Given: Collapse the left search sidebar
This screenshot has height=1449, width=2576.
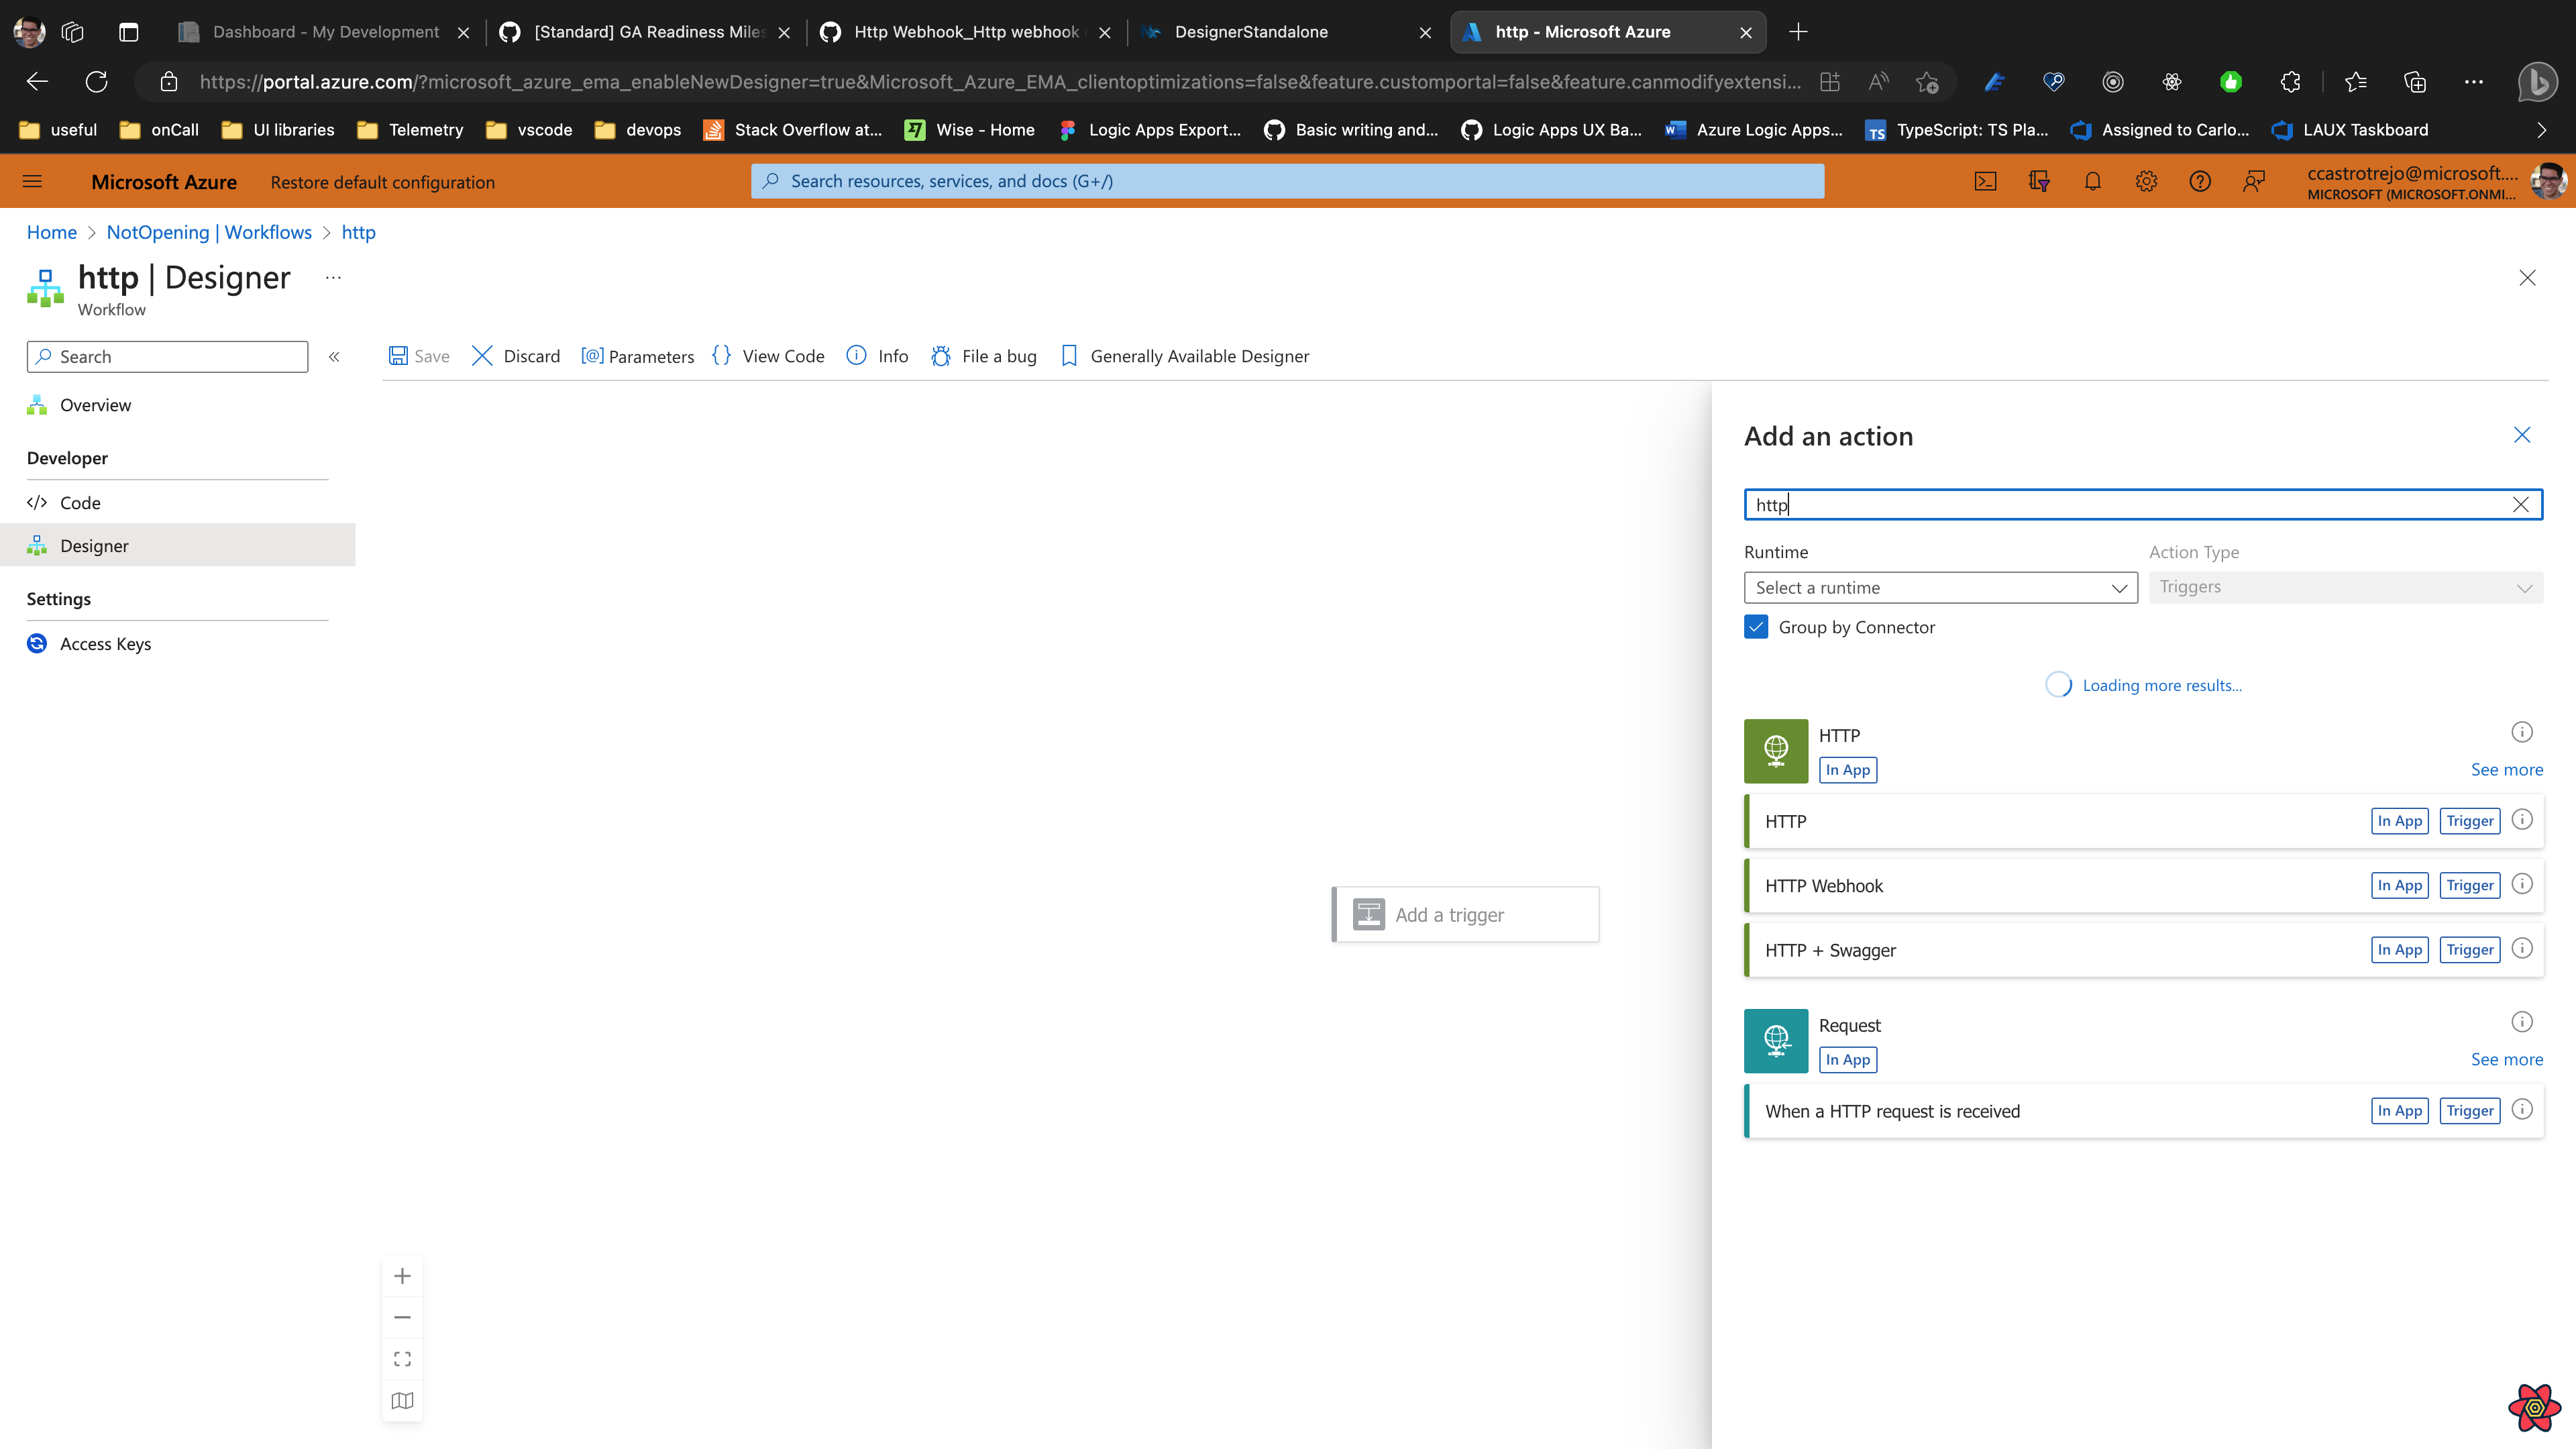Looking at the screenshot, I should (x=335, y=356).
